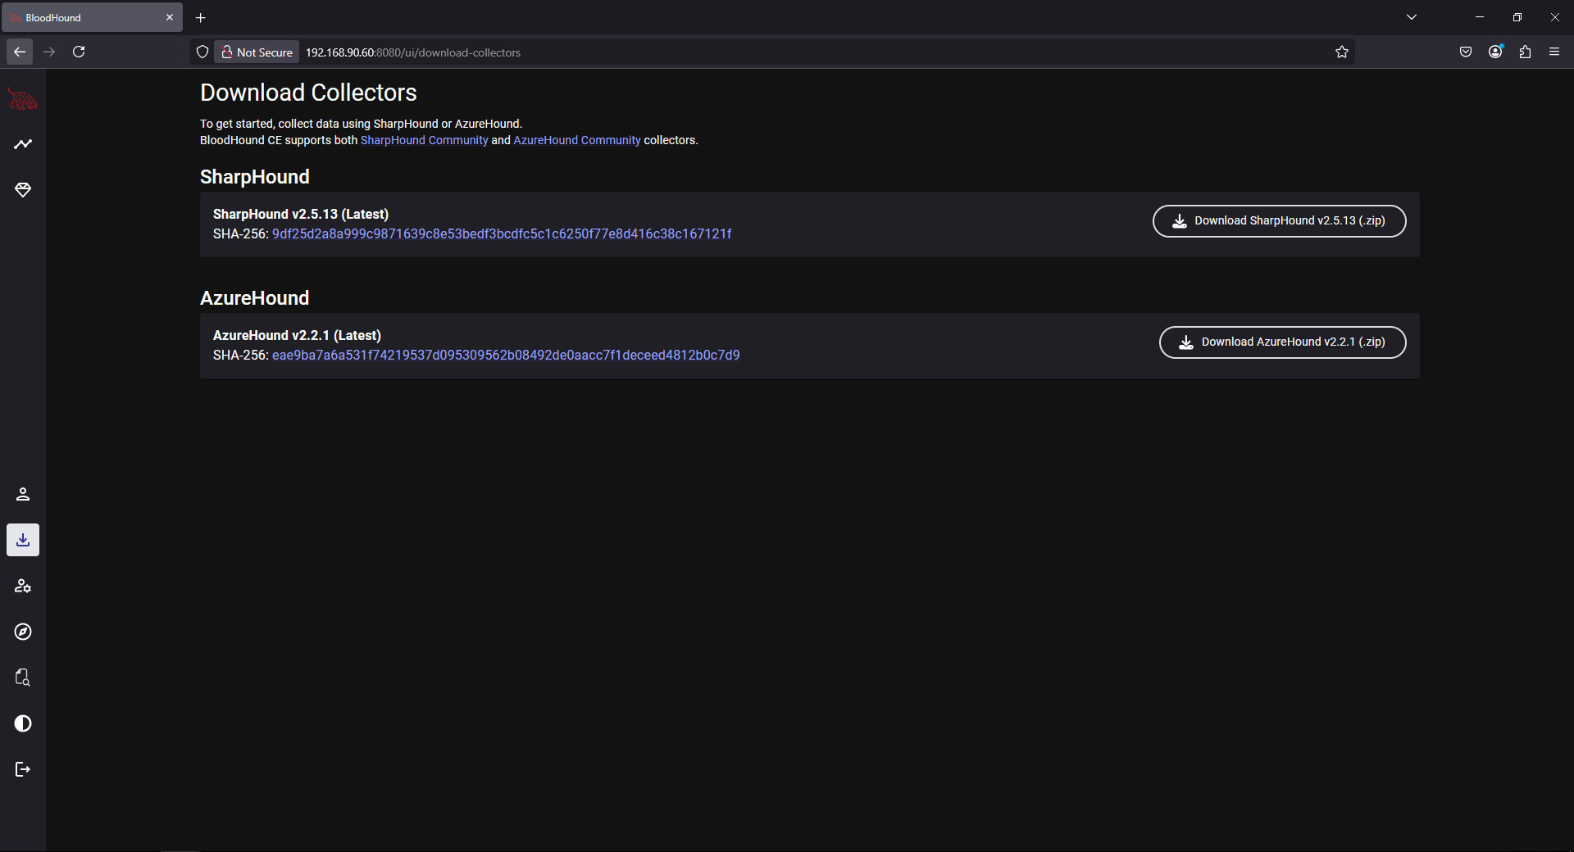Select the Download Collectors sidebar icon
The image size is (1574, 852).
click(x=23, y=540)
